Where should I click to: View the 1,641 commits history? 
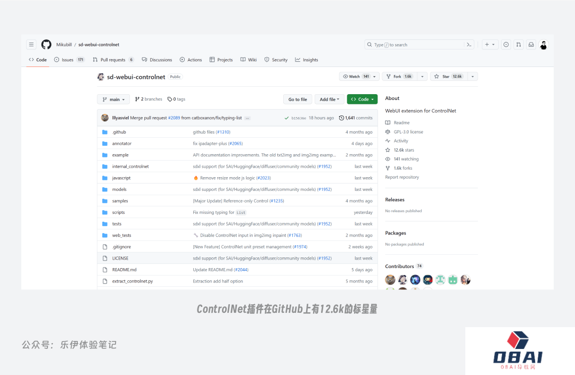(x=356, y=118)
